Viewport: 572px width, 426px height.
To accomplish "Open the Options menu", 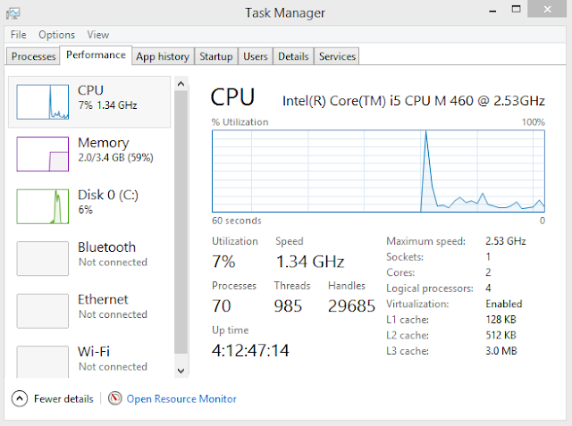I will point(56,35).
